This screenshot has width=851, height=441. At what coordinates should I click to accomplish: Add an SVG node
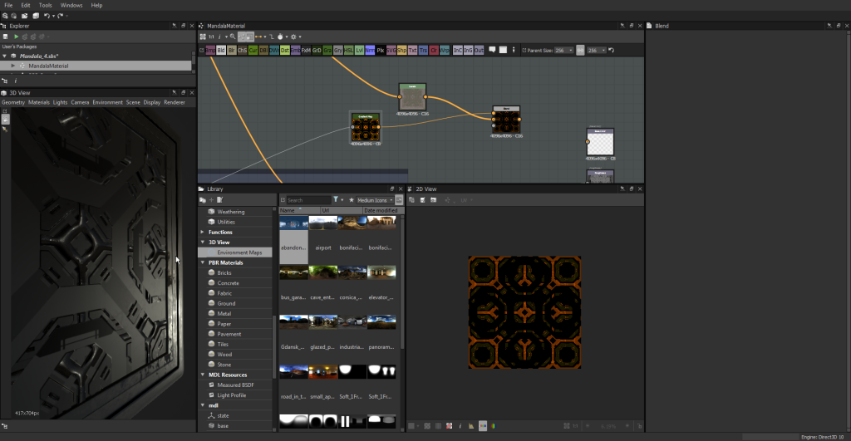(x=391, y=51)
